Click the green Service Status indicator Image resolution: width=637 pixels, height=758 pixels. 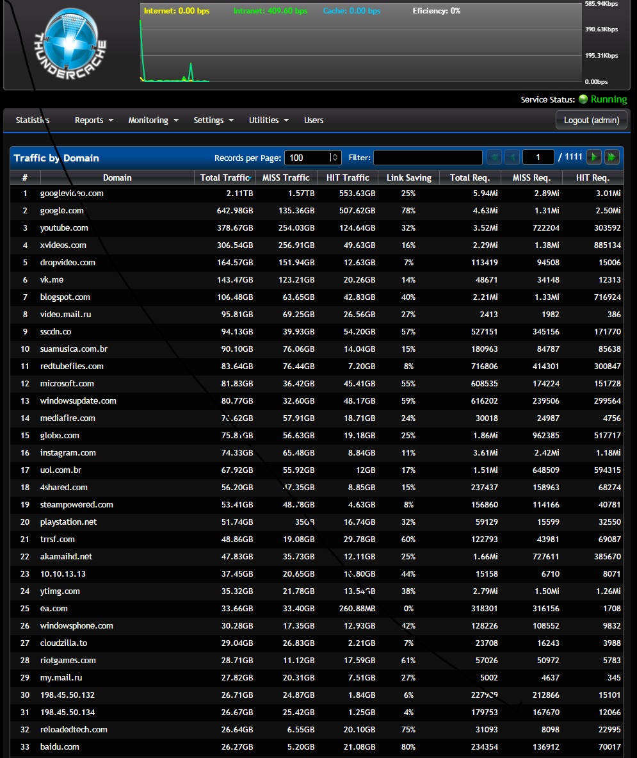583,99
